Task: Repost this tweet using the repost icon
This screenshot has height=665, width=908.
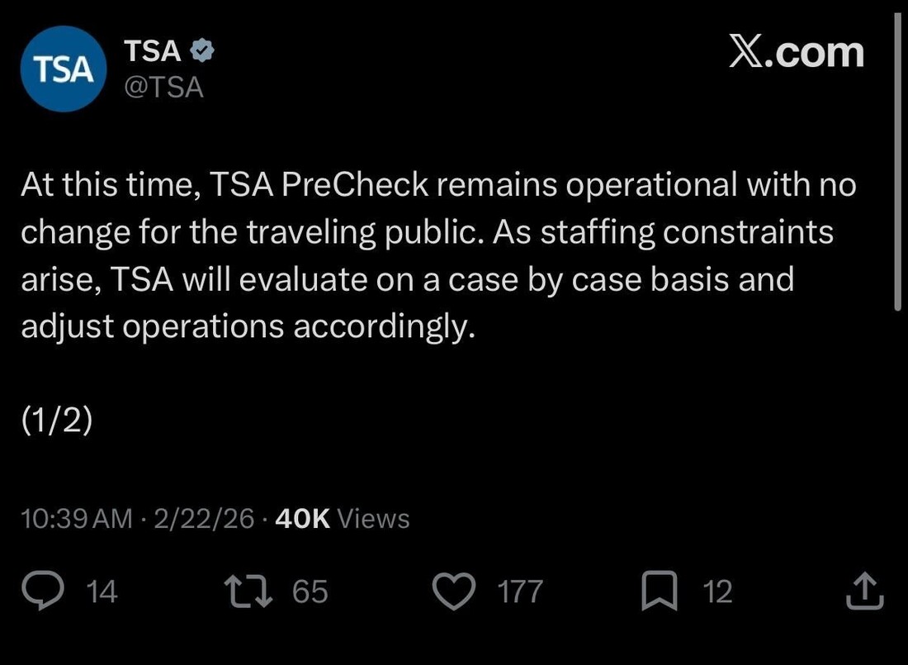Action: [248, 591]
